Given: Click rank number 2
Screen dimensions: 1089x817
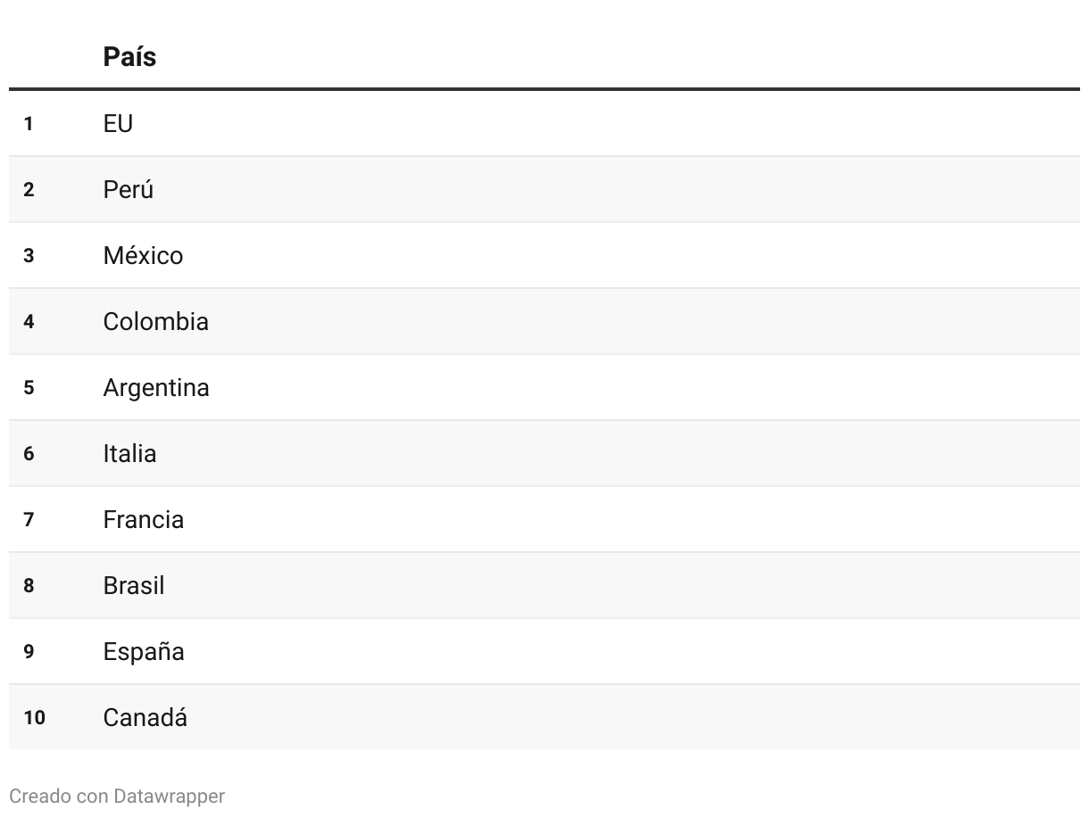Looking at the screenshot, I should (x=29, y=190).
